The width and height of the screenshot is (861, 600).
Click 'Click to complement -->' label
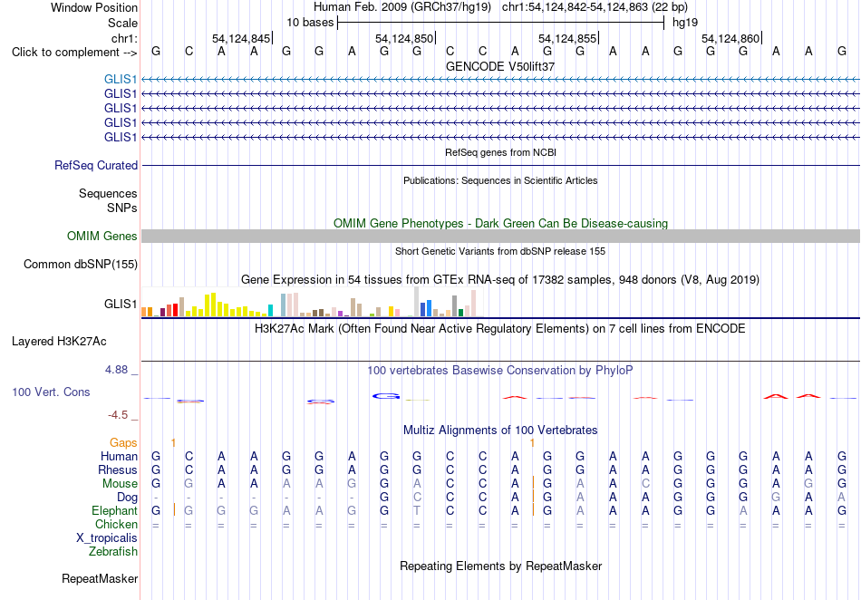[x=74, y=53]
